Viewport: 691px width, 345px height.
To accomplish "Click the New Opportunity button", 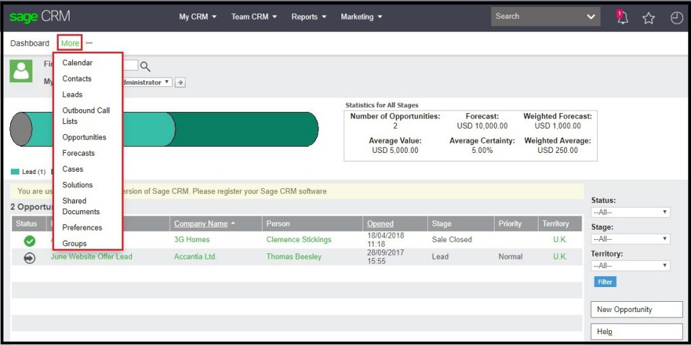I will pos(636,310).
